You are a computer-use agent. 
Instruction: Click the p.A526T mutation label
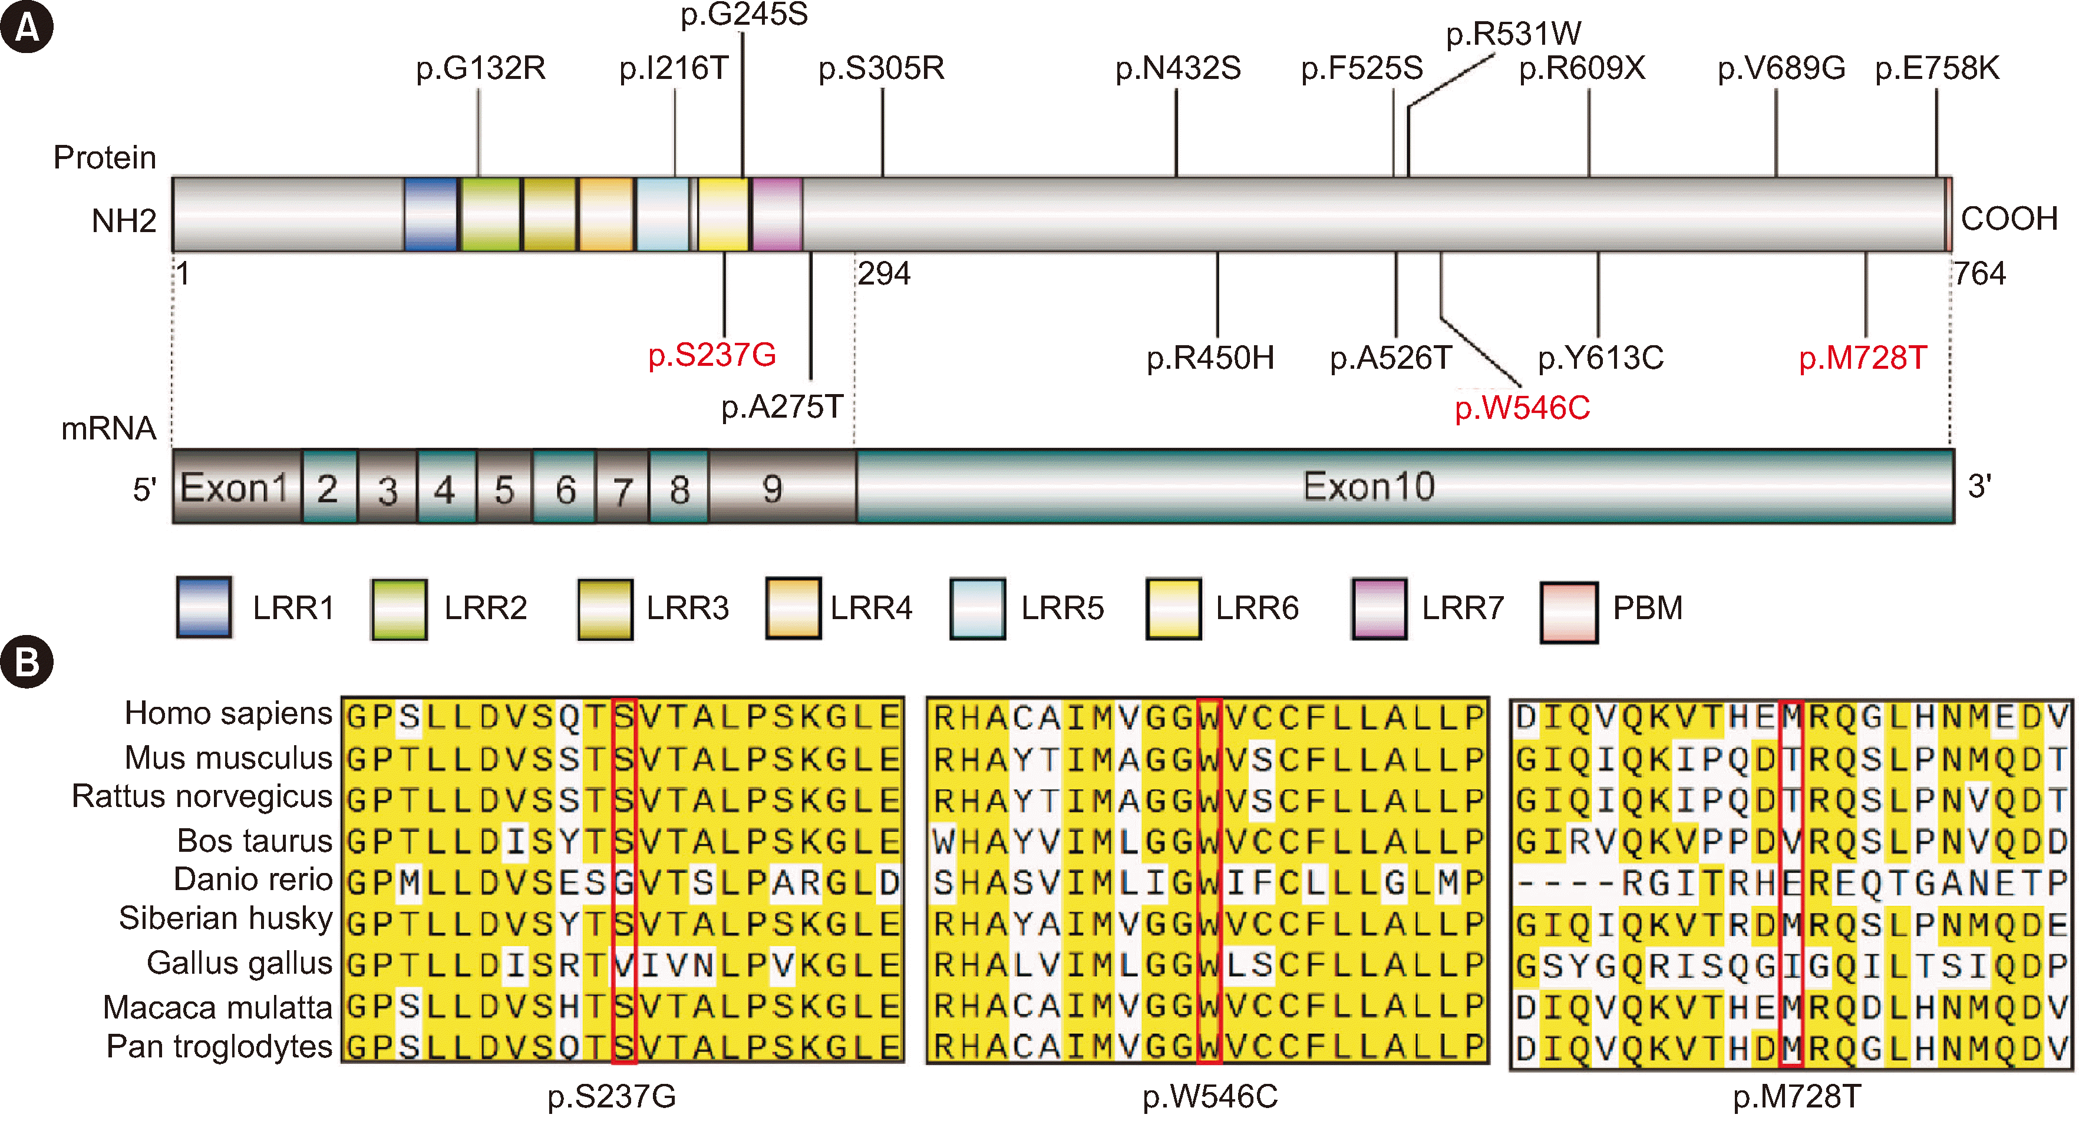click(1391, 358)
